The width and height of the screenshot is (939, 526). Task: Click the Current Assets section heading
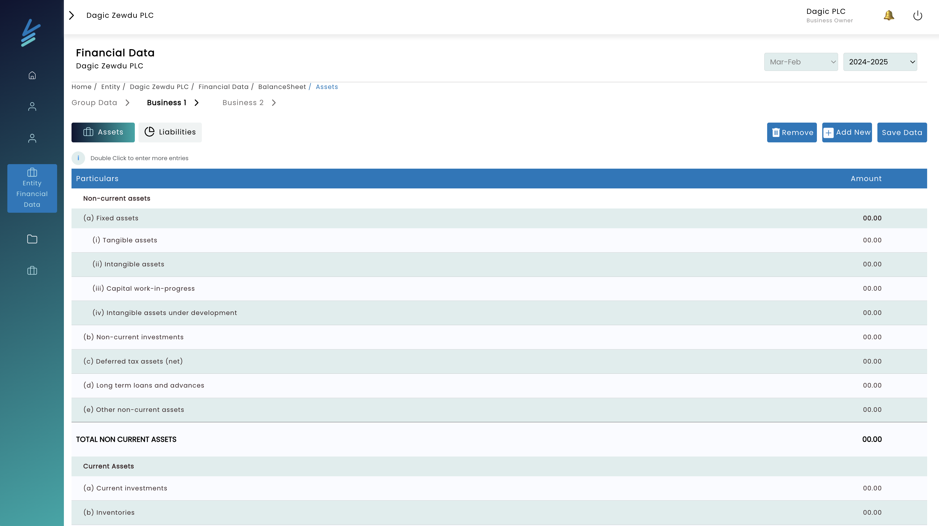pos(109,466)
